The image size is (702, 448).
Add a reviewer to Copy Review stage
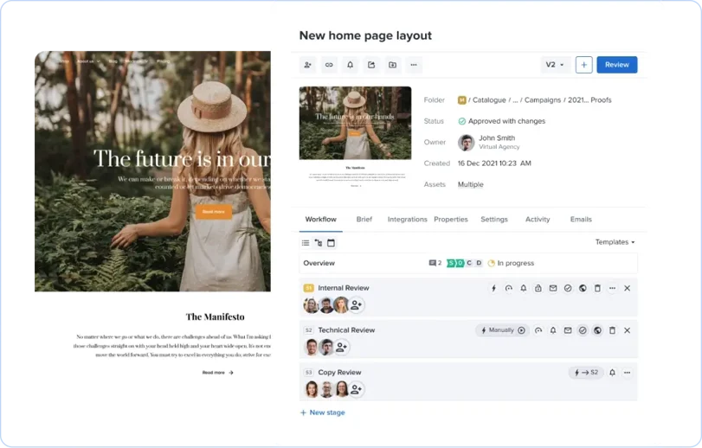click(356, 390)
